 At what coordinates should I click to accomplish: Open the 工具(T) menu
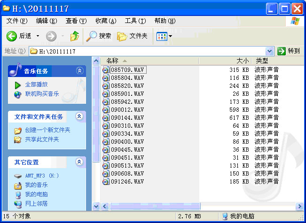pyautogui.click(x=135, y=21)
